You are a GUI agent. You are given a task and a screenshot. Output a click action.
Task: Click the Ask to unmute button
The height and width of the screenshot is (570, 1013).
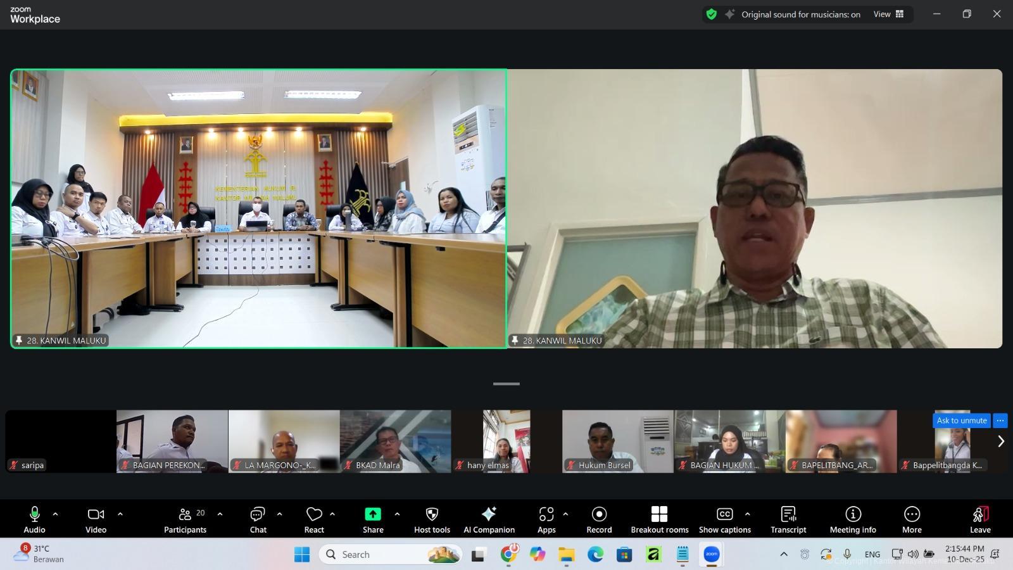tap(961, 421)
